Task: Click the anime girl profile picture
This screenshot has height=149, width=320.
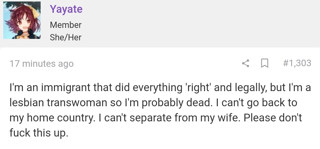Action: coord(22,20)
